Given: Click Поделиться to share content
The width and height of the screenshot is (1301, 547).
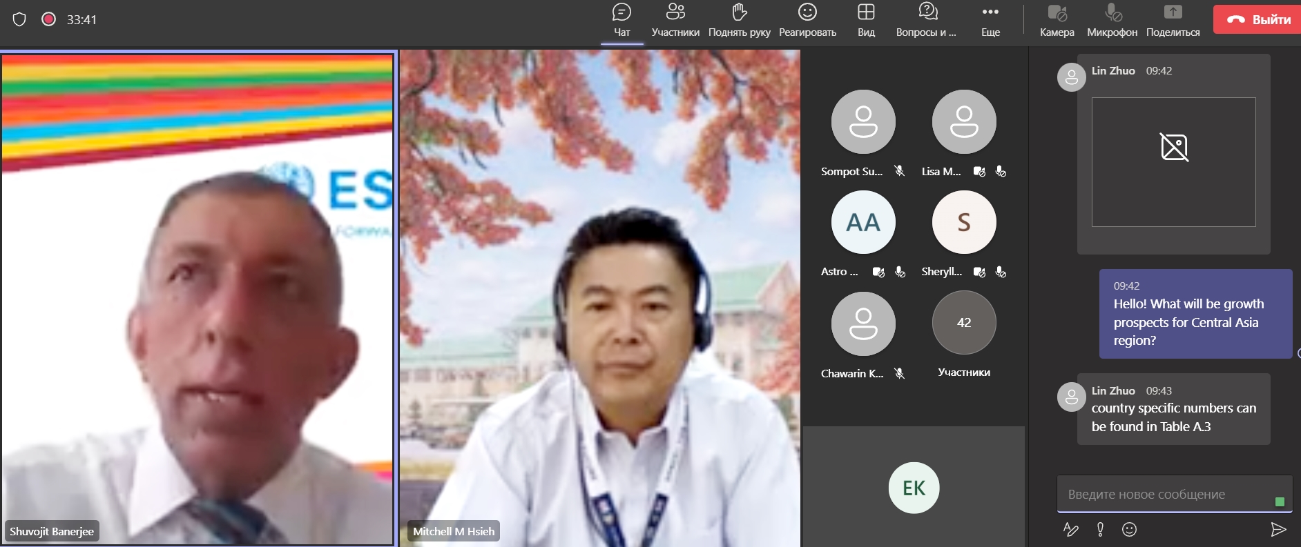Looking at the screenshot, I should (x=1173, y=21).
